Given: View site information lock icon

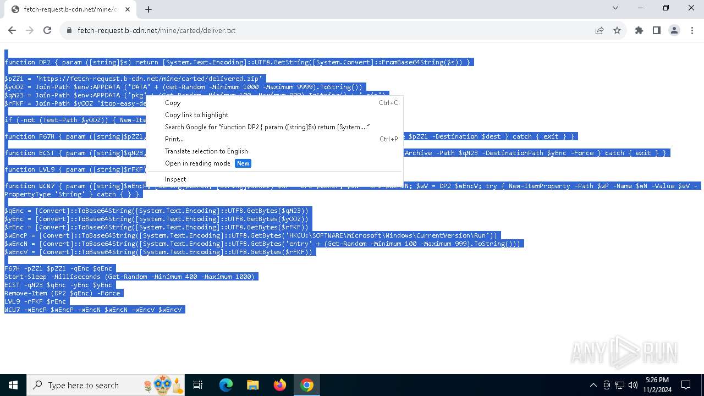Looking at the screenshot, I should click(69, 30).
